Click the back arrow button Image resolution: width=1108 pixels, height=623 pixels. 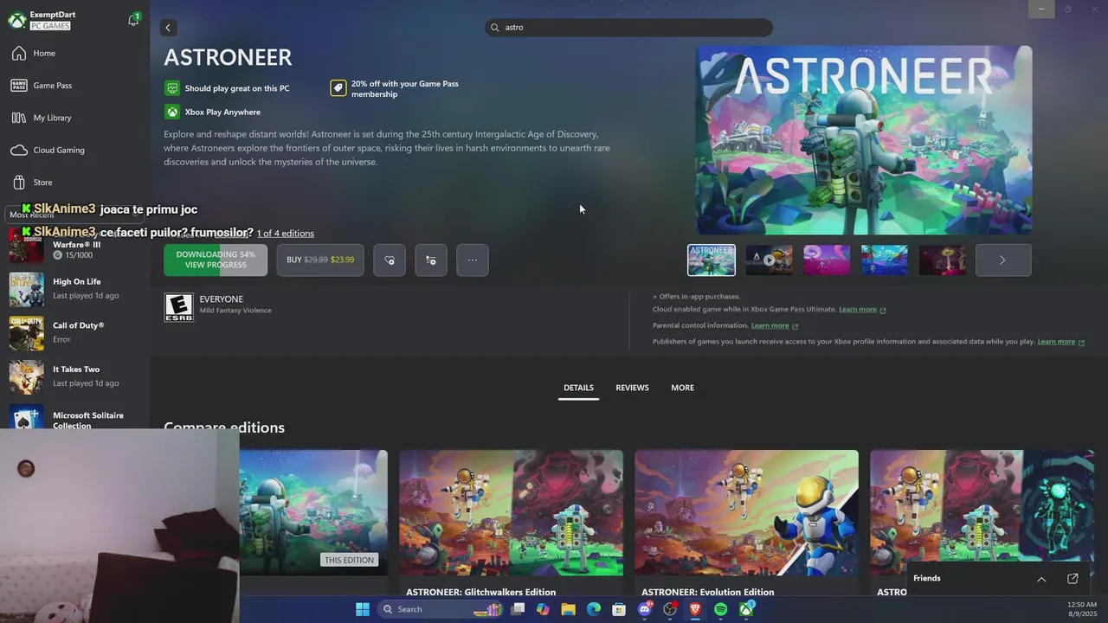click(x=168, y=28)
